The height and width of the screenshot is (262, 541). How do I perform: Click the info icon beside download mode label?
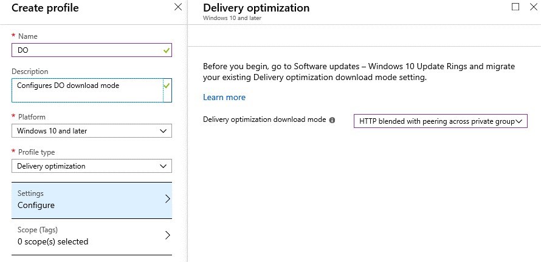[x=333, y=120]
